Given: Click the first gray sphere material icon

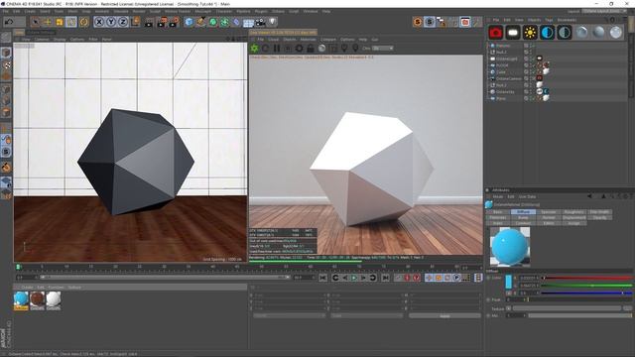Looking at the screenshot, I should [581, 33].
